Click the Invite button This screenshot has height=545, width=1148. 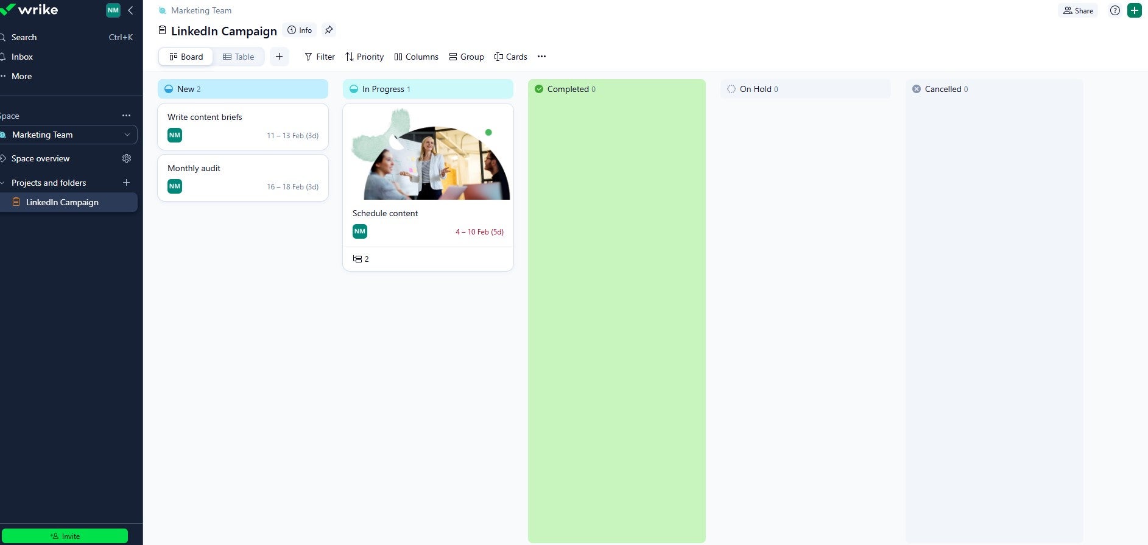[65, 536]
